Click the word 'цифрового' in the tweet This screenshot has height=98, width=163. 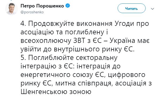[x=126, y=75]
